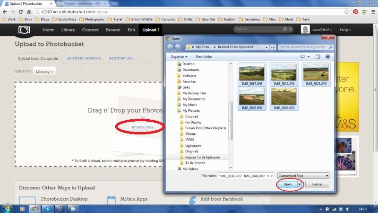Click the Chrome back arrow

pyautogui.click(x=5, y=11)
